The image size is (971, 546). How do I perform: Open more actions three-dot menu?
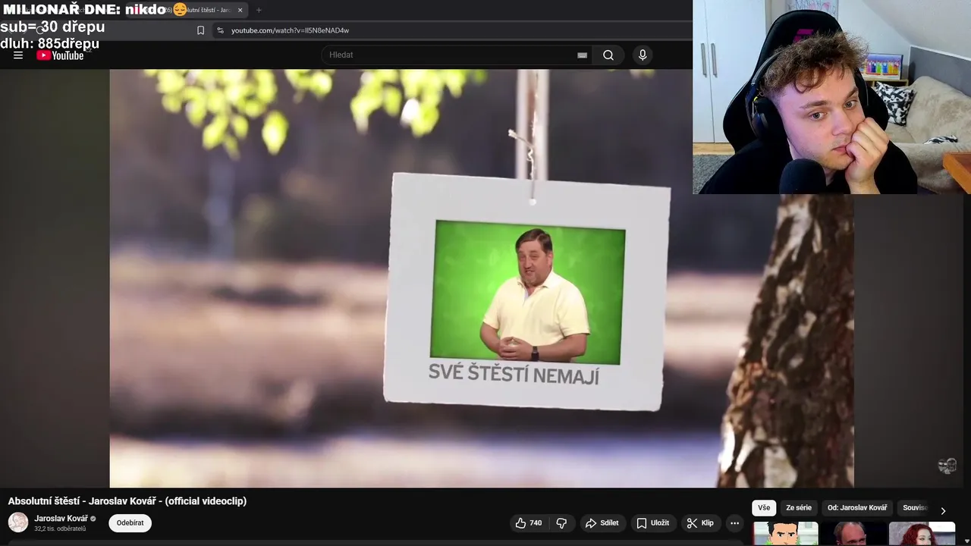click(x=734, y=522)
